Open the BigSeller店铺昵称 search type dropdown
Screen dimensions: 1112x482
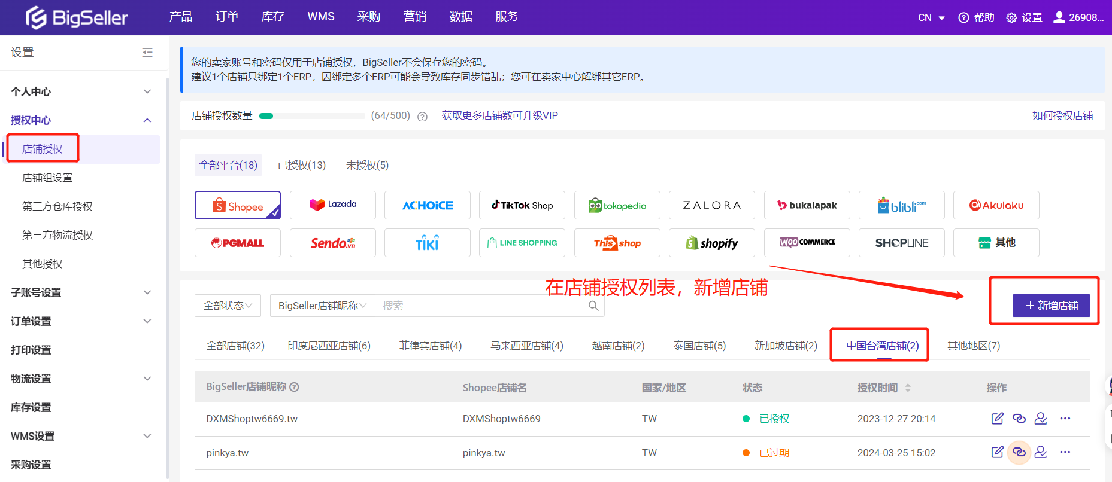(322, 306)
